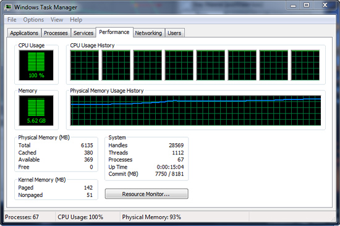Click the Memory usage meter gauge
The height and width of the screenshot is (226, 340).
pyautogui.click(x=36, y=111)
